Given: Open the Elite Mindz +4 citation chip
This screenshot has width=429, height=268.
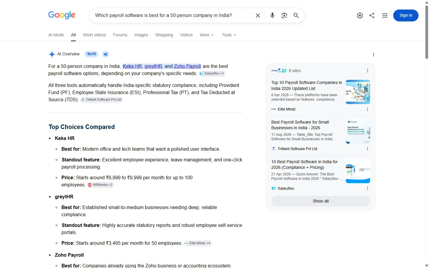Looking at the screenshot, I should (198, 243).
